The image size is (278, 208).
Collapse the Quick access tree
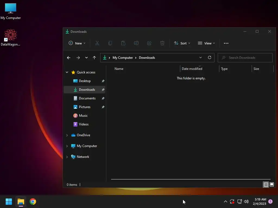pyautogui.click(x=67, y=72)
